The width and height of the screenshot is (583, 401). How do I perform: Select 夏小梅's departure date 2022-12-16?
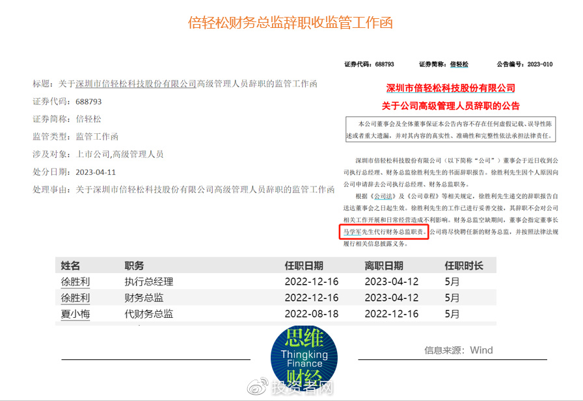[x=392, y=314]
